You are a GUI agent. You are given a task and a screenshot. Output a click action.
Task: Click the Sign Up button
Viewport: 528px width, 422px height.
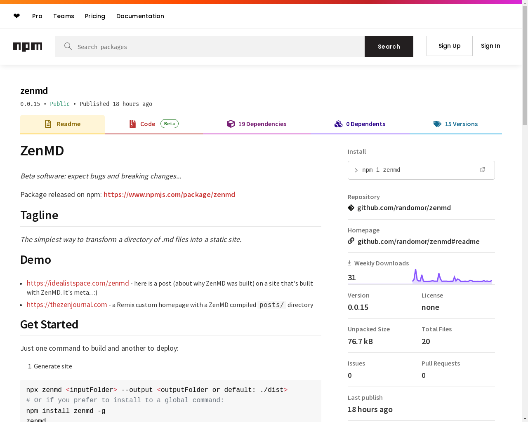tap(450, 46)
